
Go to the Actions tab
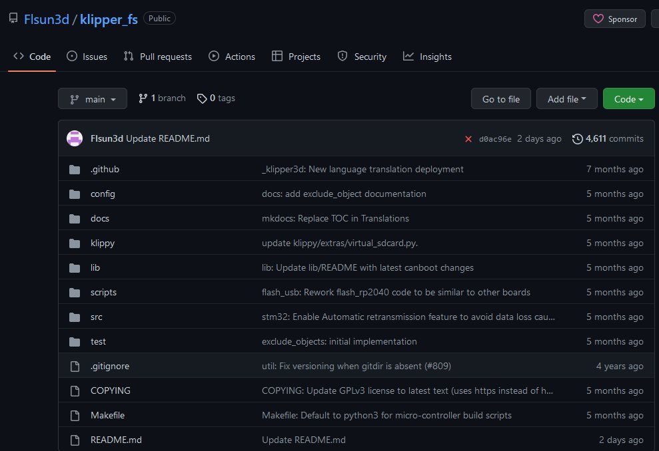click(232, 57)
